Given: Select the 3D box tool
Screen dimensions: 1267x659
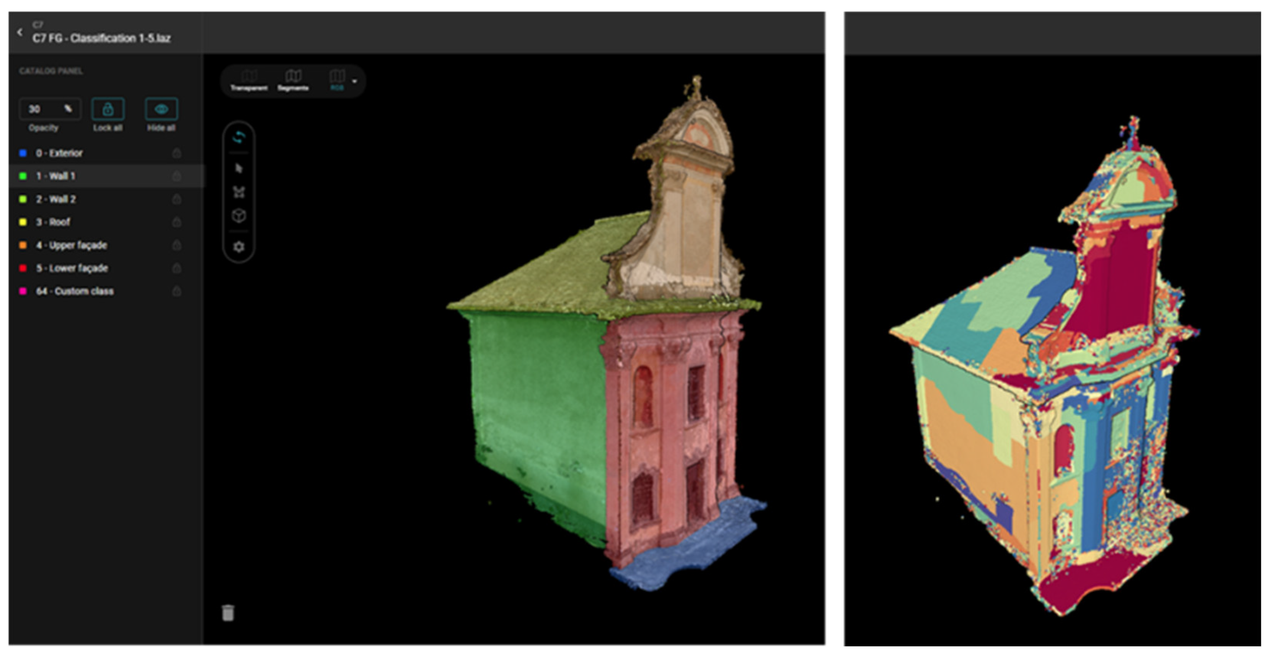Looking at the screenshot, I should [x=238, y=216].
